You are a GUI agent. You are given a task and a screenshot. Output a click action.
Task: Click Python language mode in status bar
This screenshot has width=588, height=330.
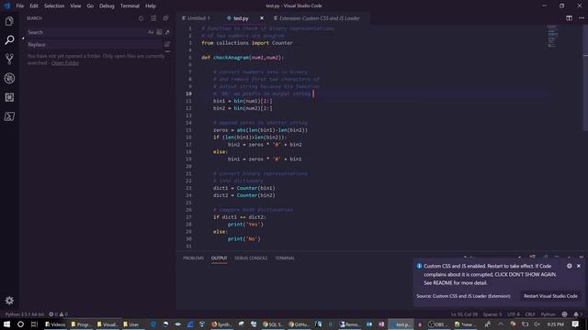point(548,314)
